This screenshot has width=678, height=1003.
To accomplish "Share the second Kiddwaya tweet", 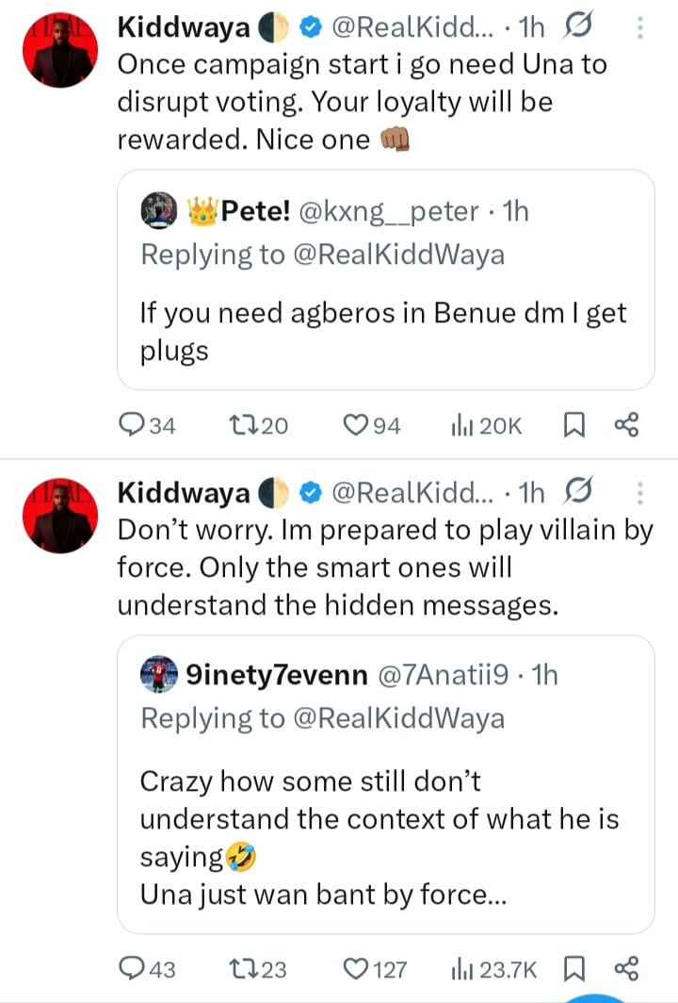I will pyautogui.click(x=626, y=968).
